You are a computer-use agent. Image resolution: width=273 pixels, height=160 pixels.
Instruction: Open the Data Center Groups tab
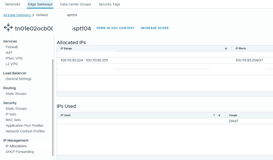[x=75, y=4]
